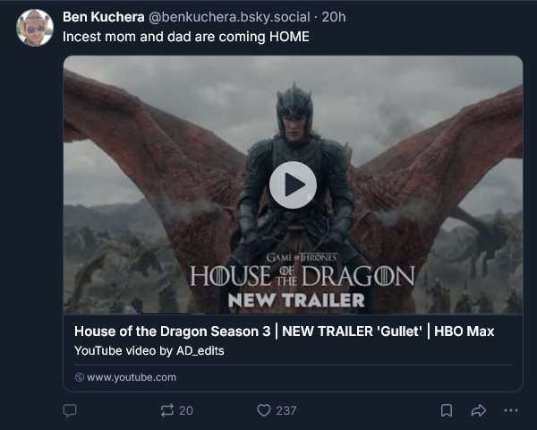537x430 pixels.
Task: Click the 'NEW TRAILER' banner text in the thumbnail
Action: coord(296,299)
